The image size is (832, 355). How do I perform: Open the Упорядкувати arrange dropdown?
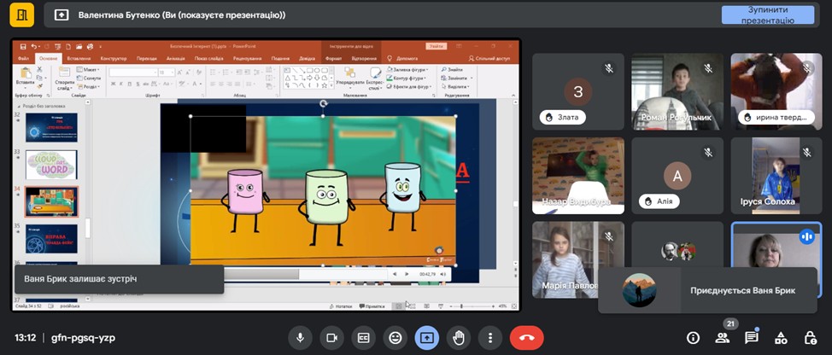click(x=351, y=78)
